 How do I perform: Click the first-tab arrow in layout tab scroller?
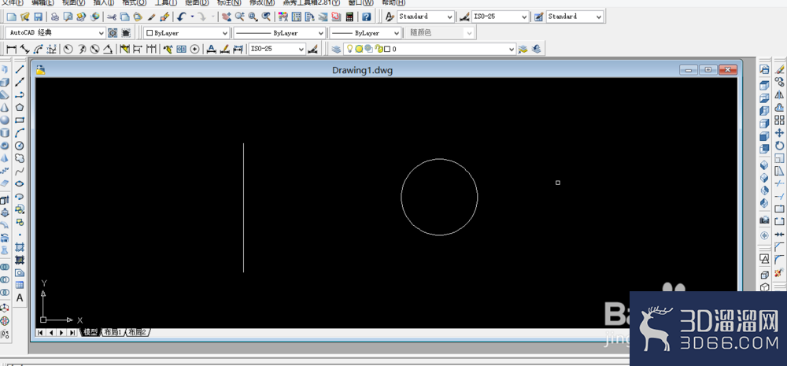(x=40, y=332)
